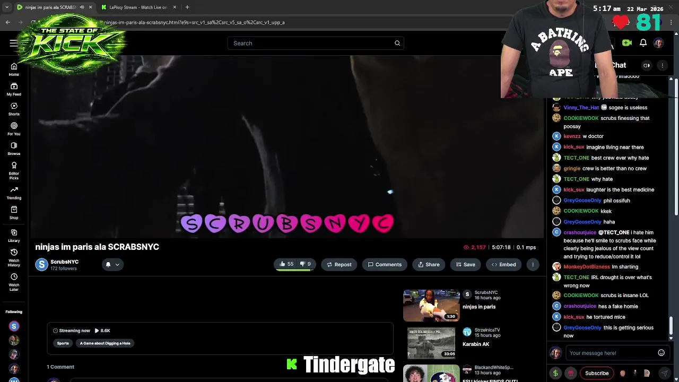Click the dollar tip icon in chat
This screenshot has height=382, width=679.
pyautogui.click(x=555, y=373)
